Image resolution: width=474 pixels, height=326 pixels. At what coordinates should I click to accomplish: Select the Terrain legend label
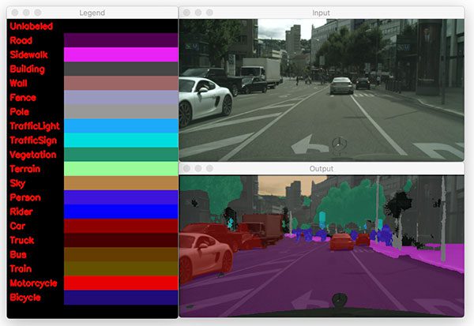pyautogui.click(x=24, y=169)
